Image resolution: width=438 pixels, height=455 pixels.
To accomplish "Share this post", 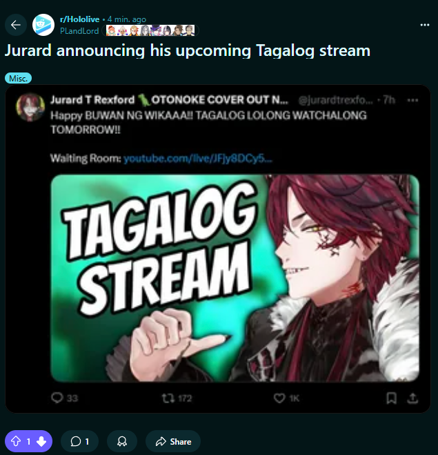I will [173, 441].
